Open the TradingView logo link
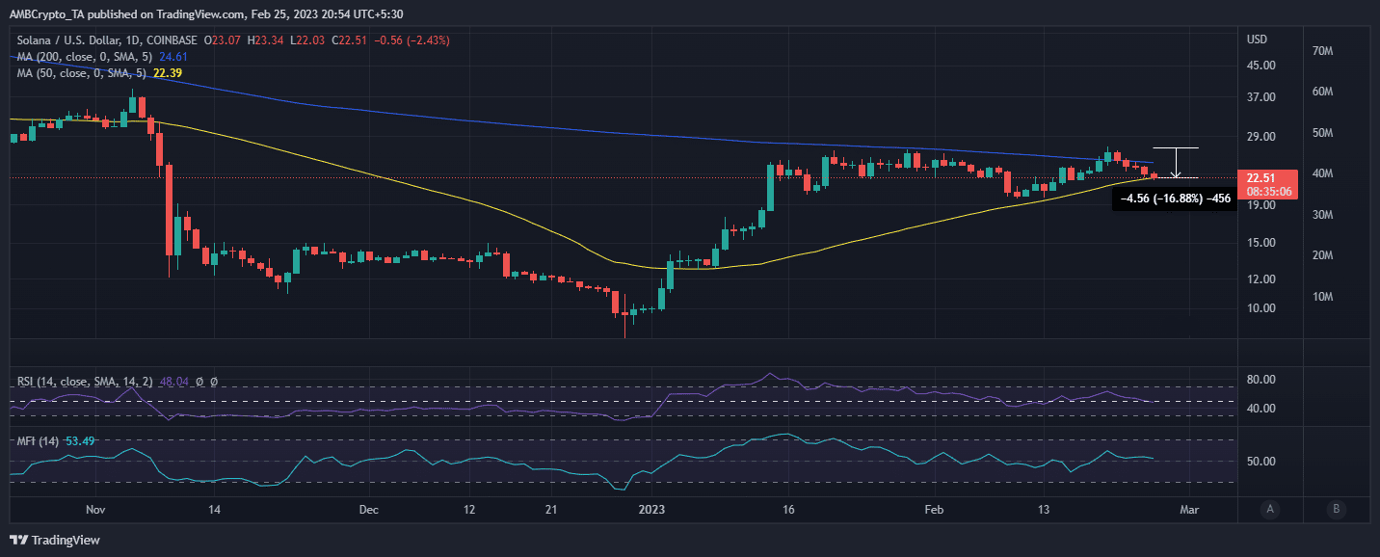Screen dimensions: 1380x557 55,540
